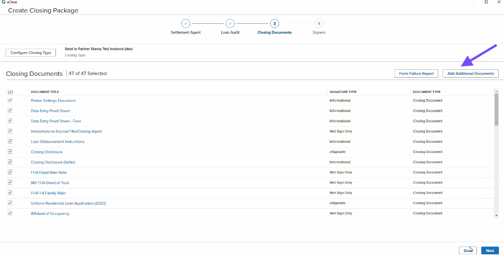The width and height of the screenshot is (504, 259).
Task: Uncheck the Affidavit of Occupancy checkbox
Action: point(10,213)
